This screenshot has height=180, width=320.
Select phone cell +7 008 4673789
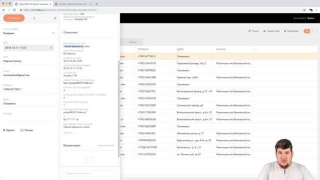coord(147,147)
